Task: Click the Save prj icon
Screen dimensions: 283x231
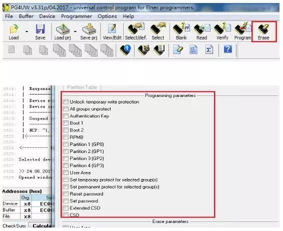Action: [88, 32]
